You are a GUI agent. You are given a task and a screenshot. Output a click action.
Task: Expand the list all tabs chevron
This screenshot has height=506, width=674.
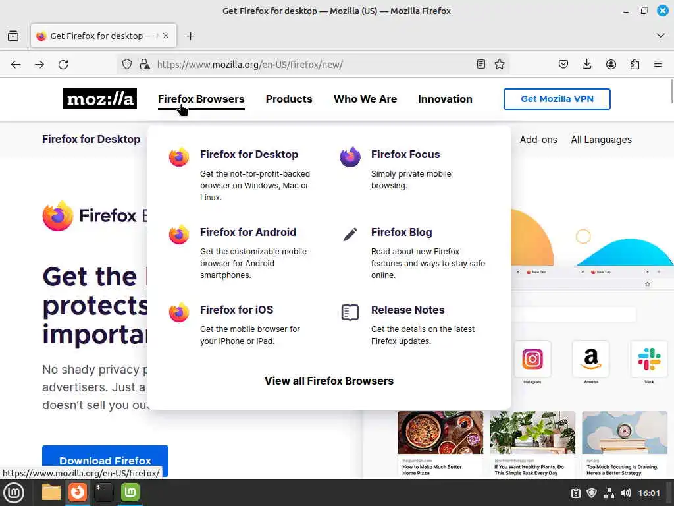(x=661, y=36)
